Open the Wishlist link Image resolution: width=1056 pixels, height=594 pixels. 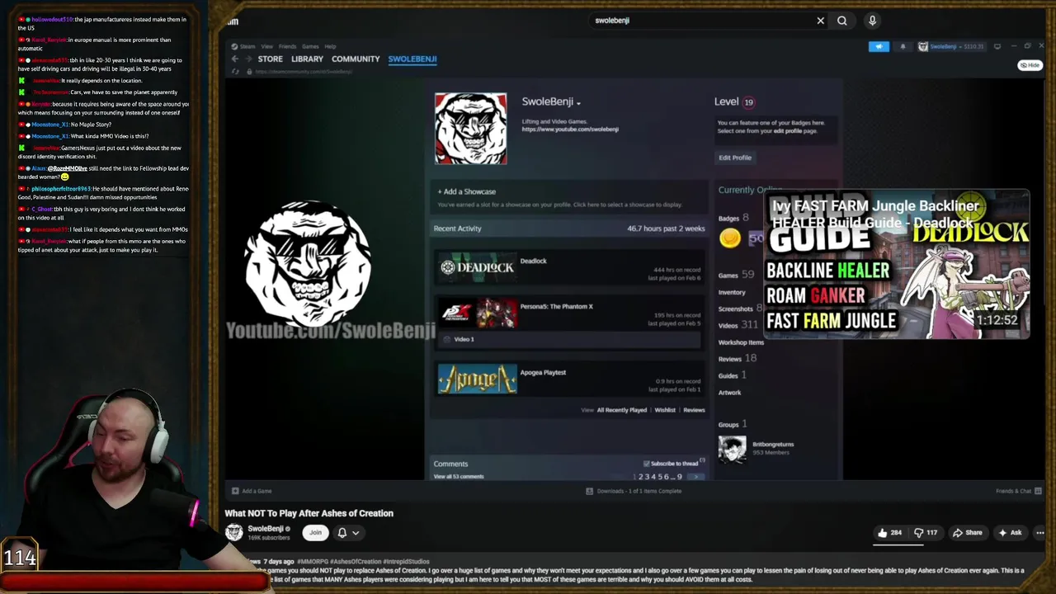pos(665,410)
